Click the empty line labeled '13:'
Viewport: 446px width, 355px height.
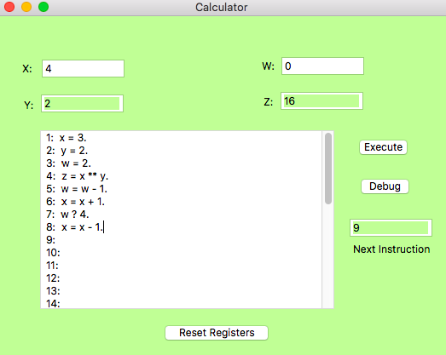(53, 291)
